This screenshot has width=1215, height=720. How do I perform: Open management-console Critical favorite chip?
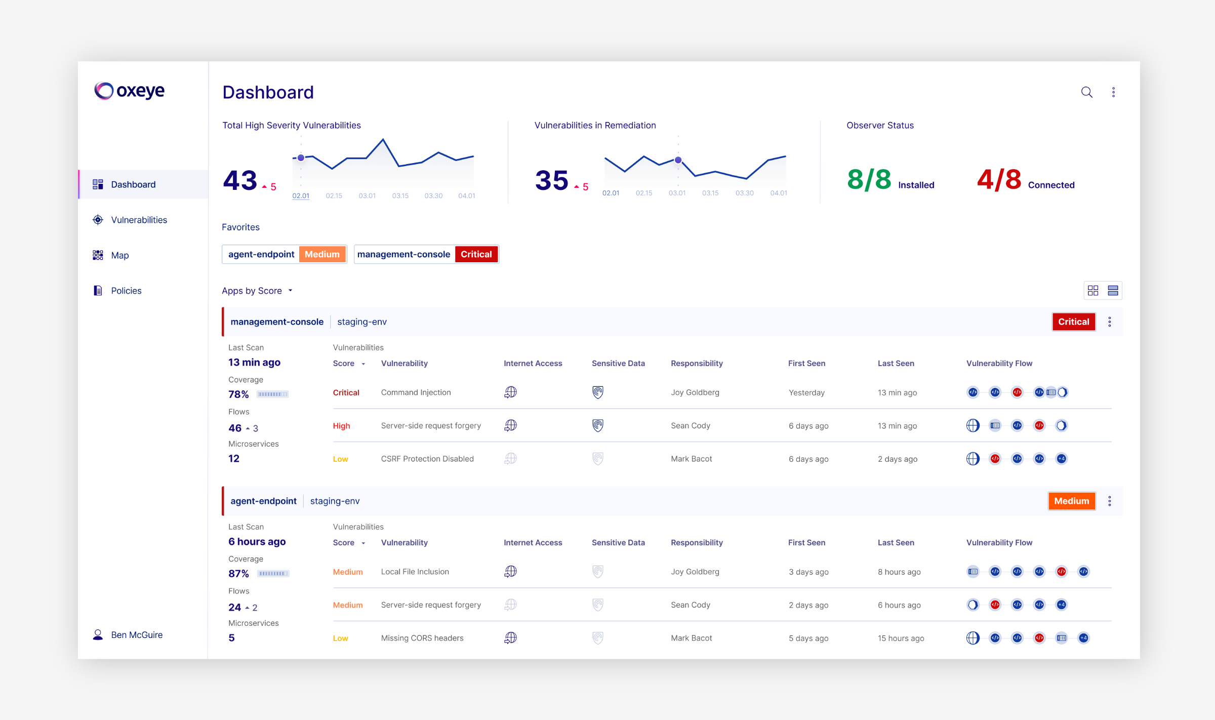426,254
